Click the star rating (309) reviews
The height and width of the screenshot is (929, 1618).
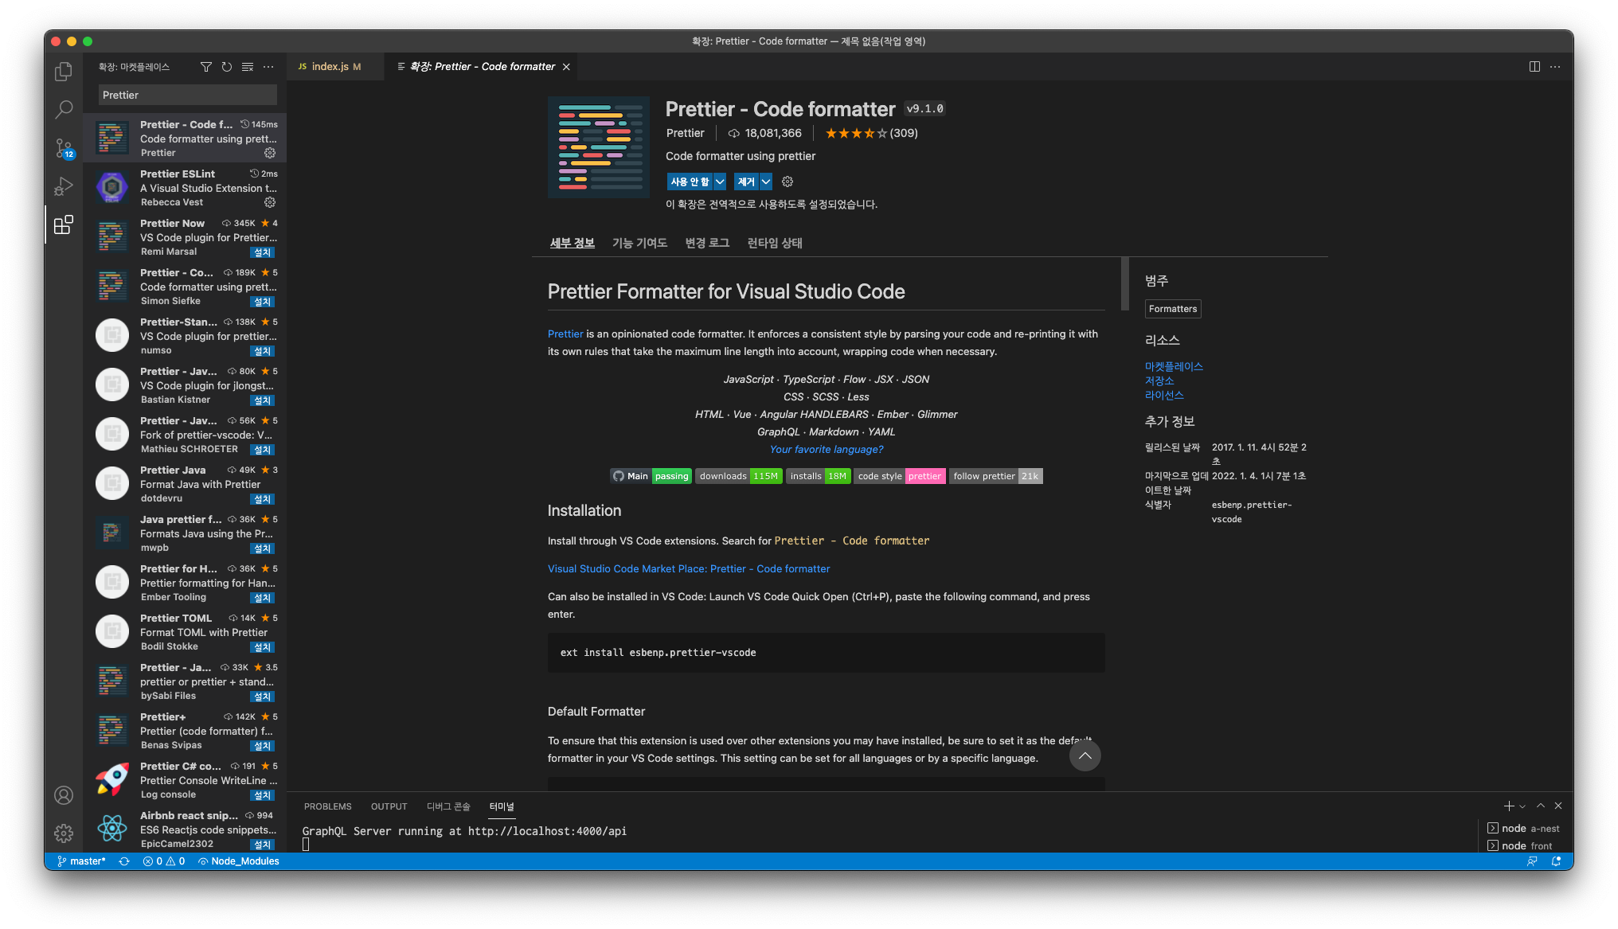871,133
